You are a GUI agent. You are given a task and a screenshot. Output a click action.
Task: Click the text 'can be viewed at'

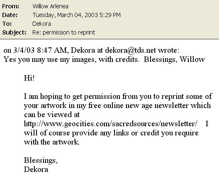point(52,115)
